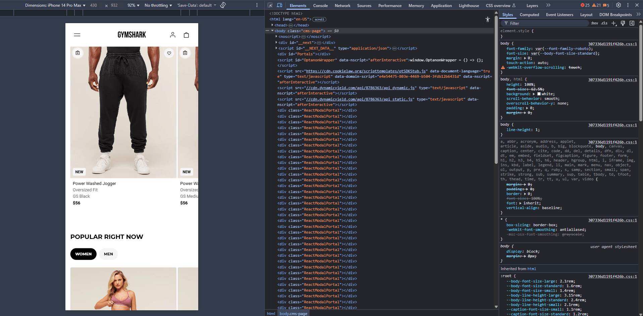
Task: Click the rotate device orientation icon
Action: [223, 5]
